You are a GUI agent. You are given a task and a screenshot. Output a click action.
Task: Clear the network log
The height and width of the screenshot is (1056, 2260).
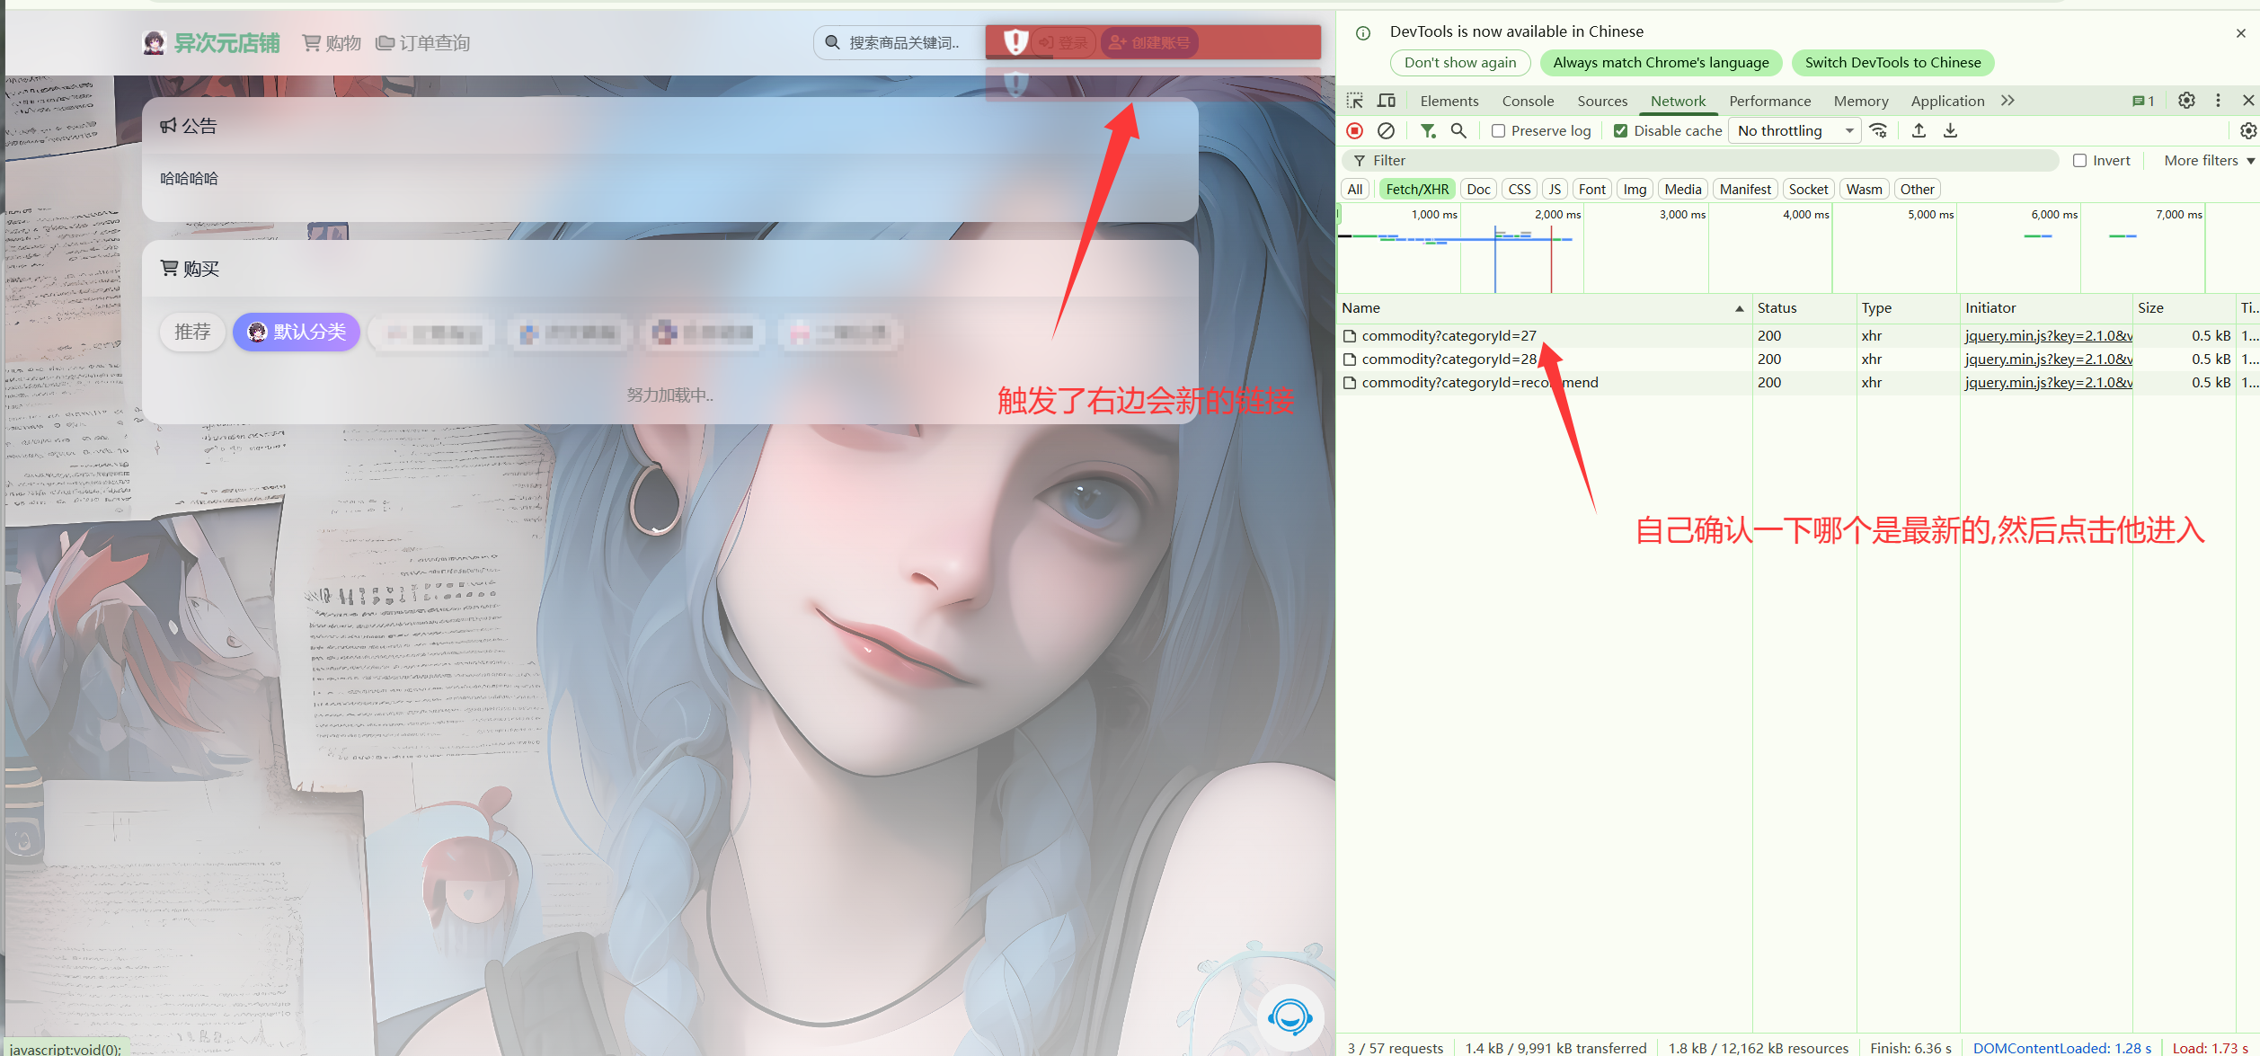(1386, 131)
